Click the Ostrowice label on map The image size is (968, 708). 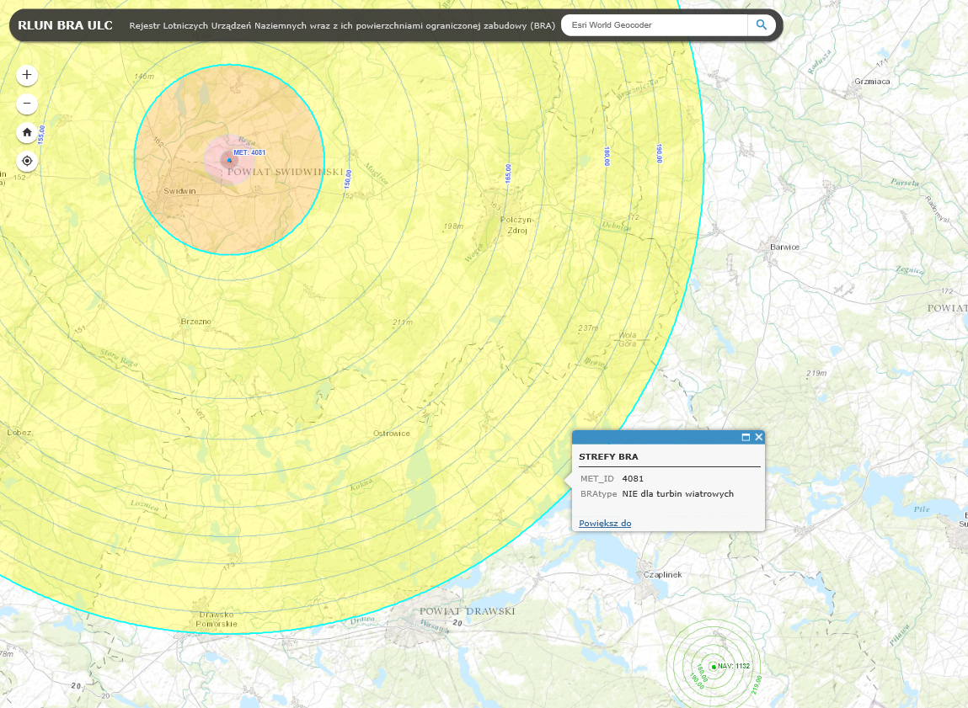tap(392, 434)
